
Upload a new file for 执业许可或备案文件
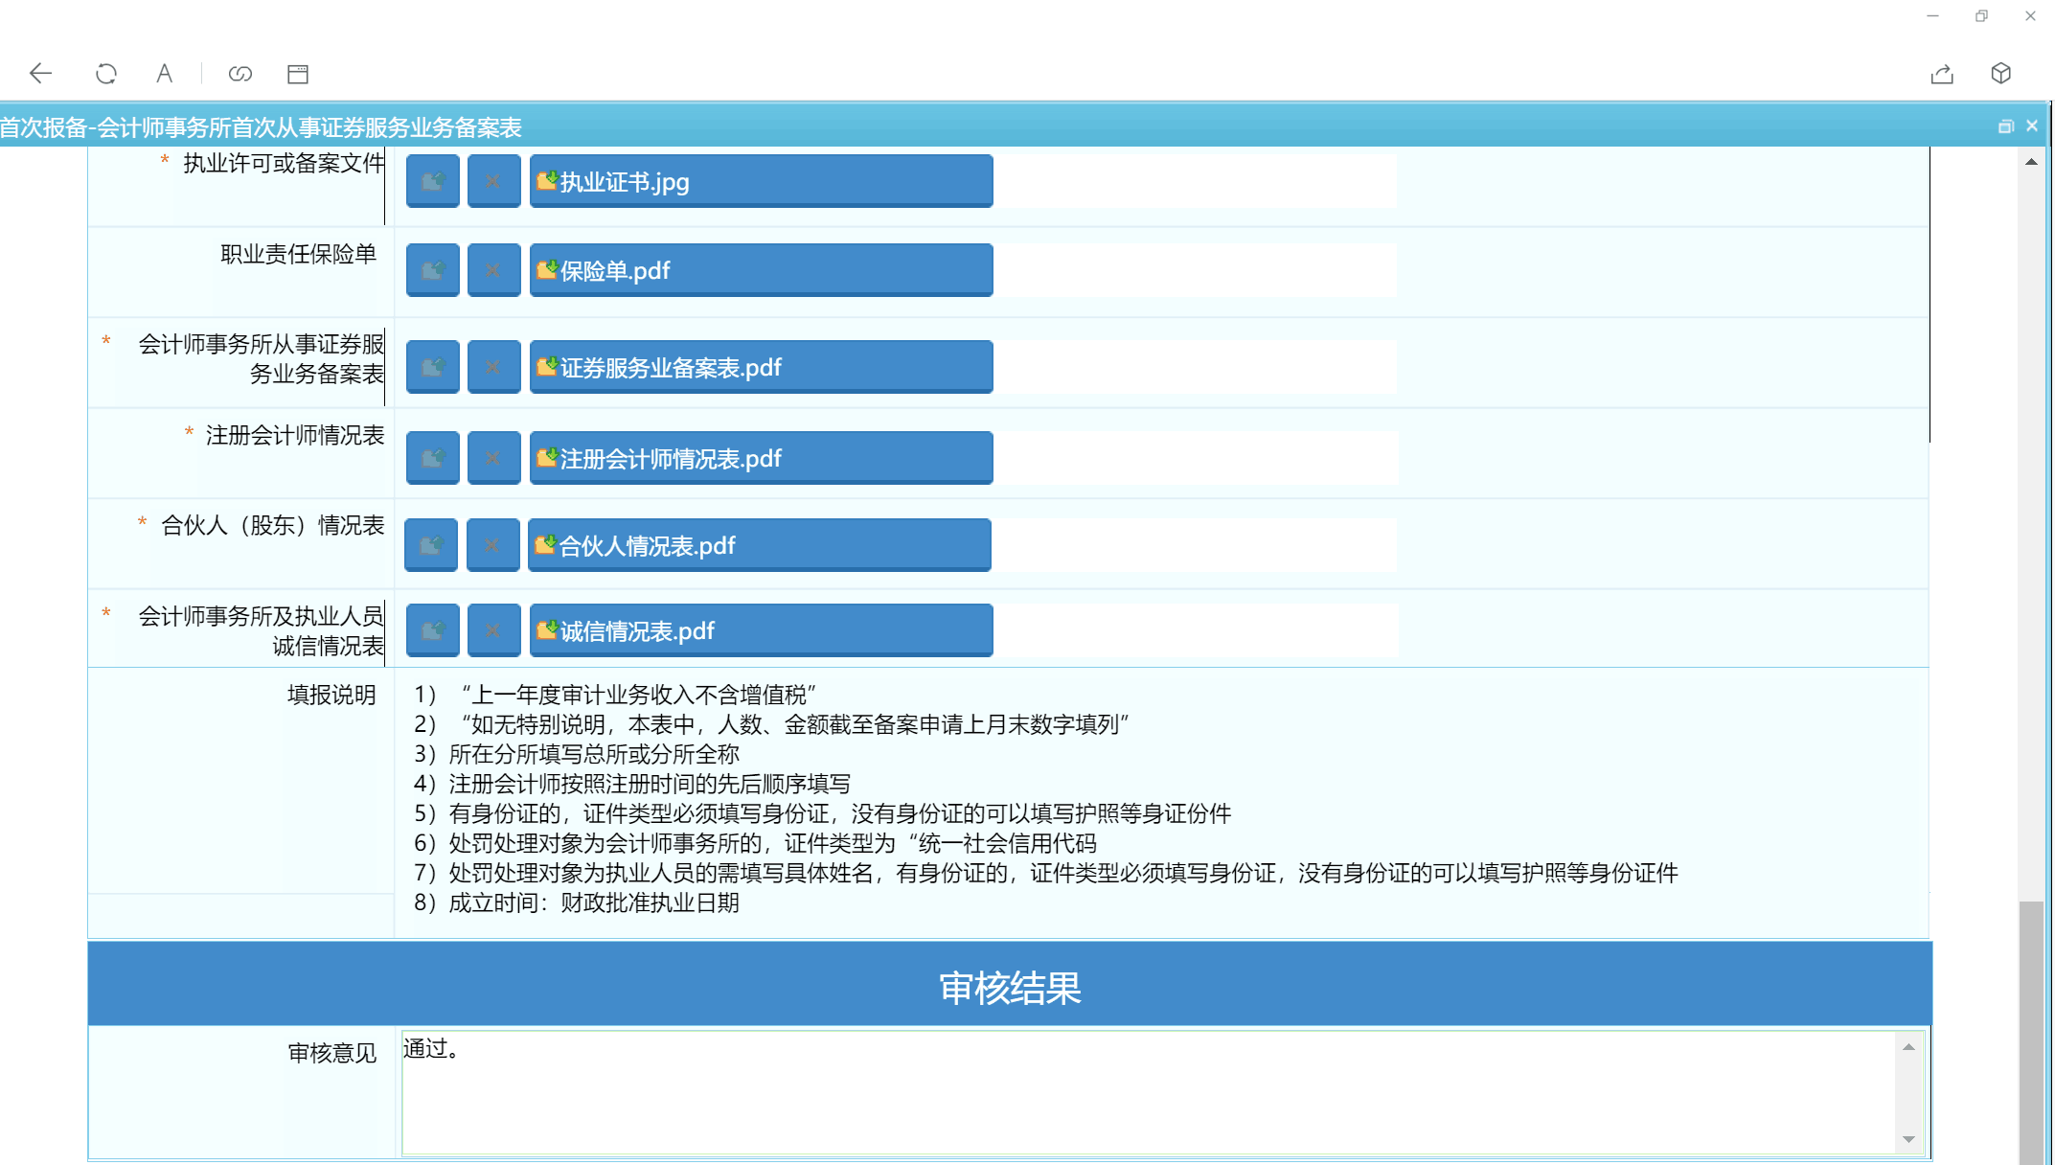point(432,181)
